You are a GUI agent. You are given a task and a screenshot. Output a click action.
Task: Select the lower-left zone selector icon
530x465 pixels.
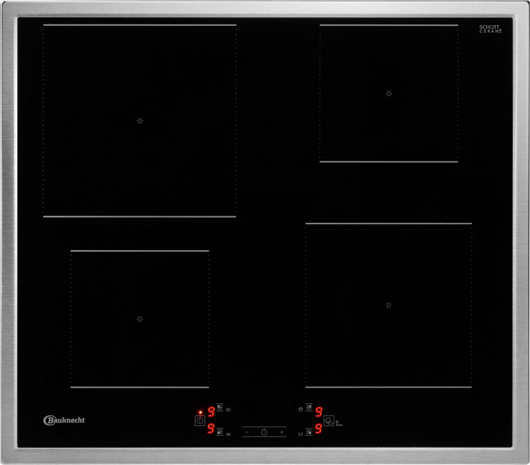coord(220,431)
